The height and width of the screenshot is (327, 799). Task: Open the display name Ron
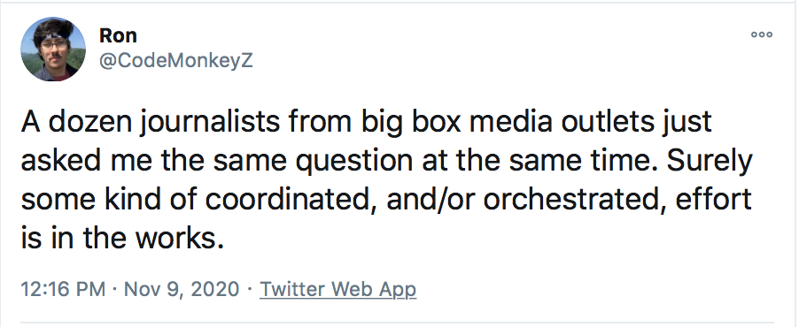pyautogui.click(x=118, y=35)
